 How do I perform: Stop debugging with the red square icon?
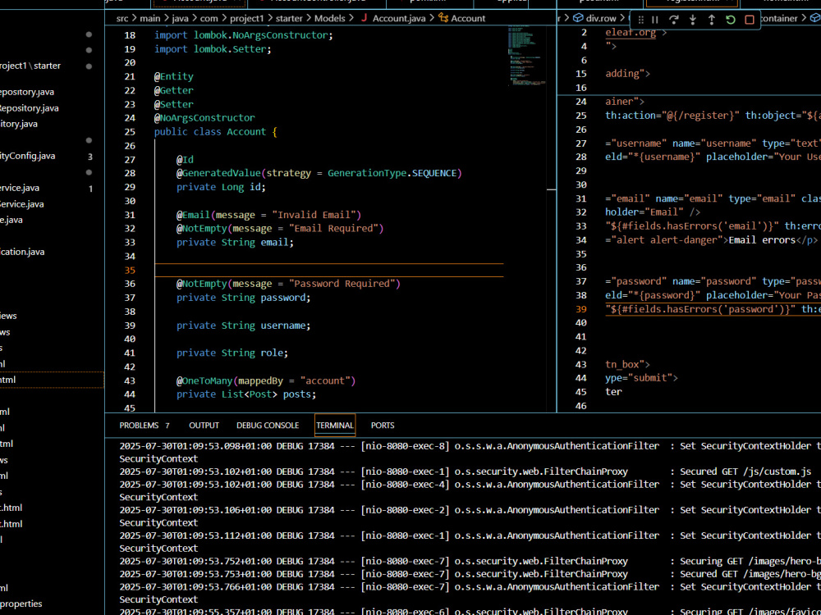pyautogui.click(x=750, y=20)
